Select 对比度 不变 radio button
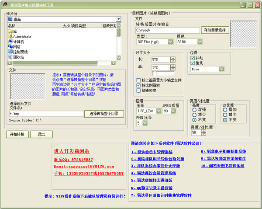This screenshot has width=262, height=209. click(x=225, y=120)
